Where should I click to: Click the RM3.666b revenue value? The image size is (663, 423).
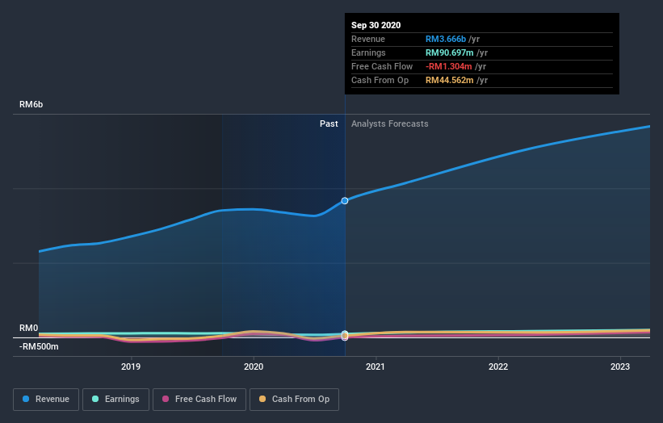coord(446,39)
